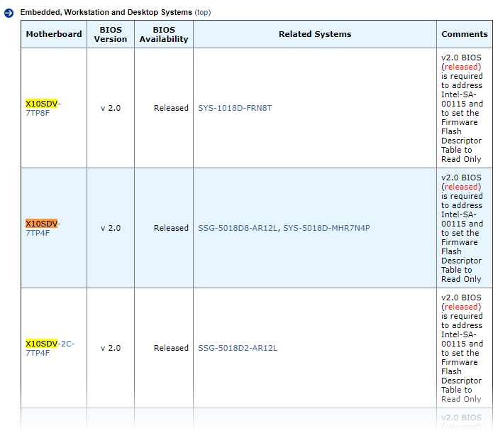Open the X10SDV-2C-7TP4F motherboard link
This screenshot has width=493, height=431.
(x=50, y=348)
